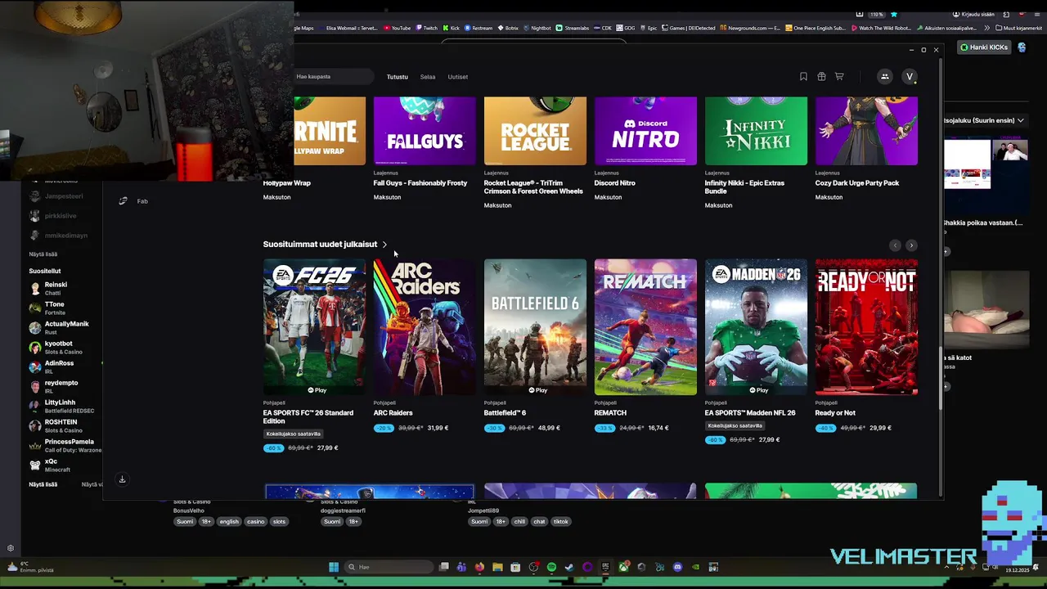Open TTone channel in Kick sidebar
The image size is (1047, 589).
point(56,308)
